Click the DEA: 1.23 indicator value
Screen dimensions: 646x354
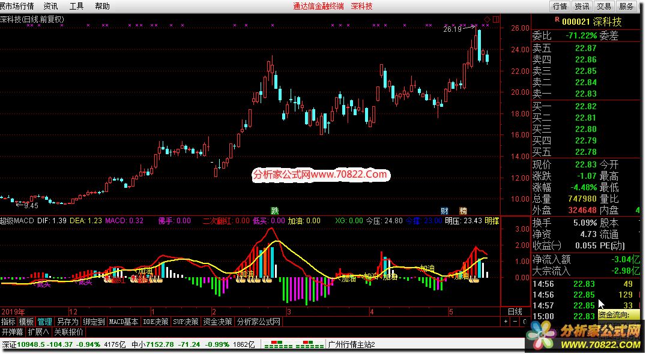(x=86, y=221)
